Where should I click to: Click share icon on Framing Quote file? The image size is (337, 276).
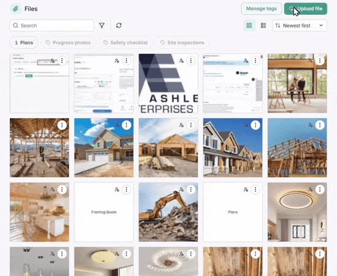pos(117,190)
